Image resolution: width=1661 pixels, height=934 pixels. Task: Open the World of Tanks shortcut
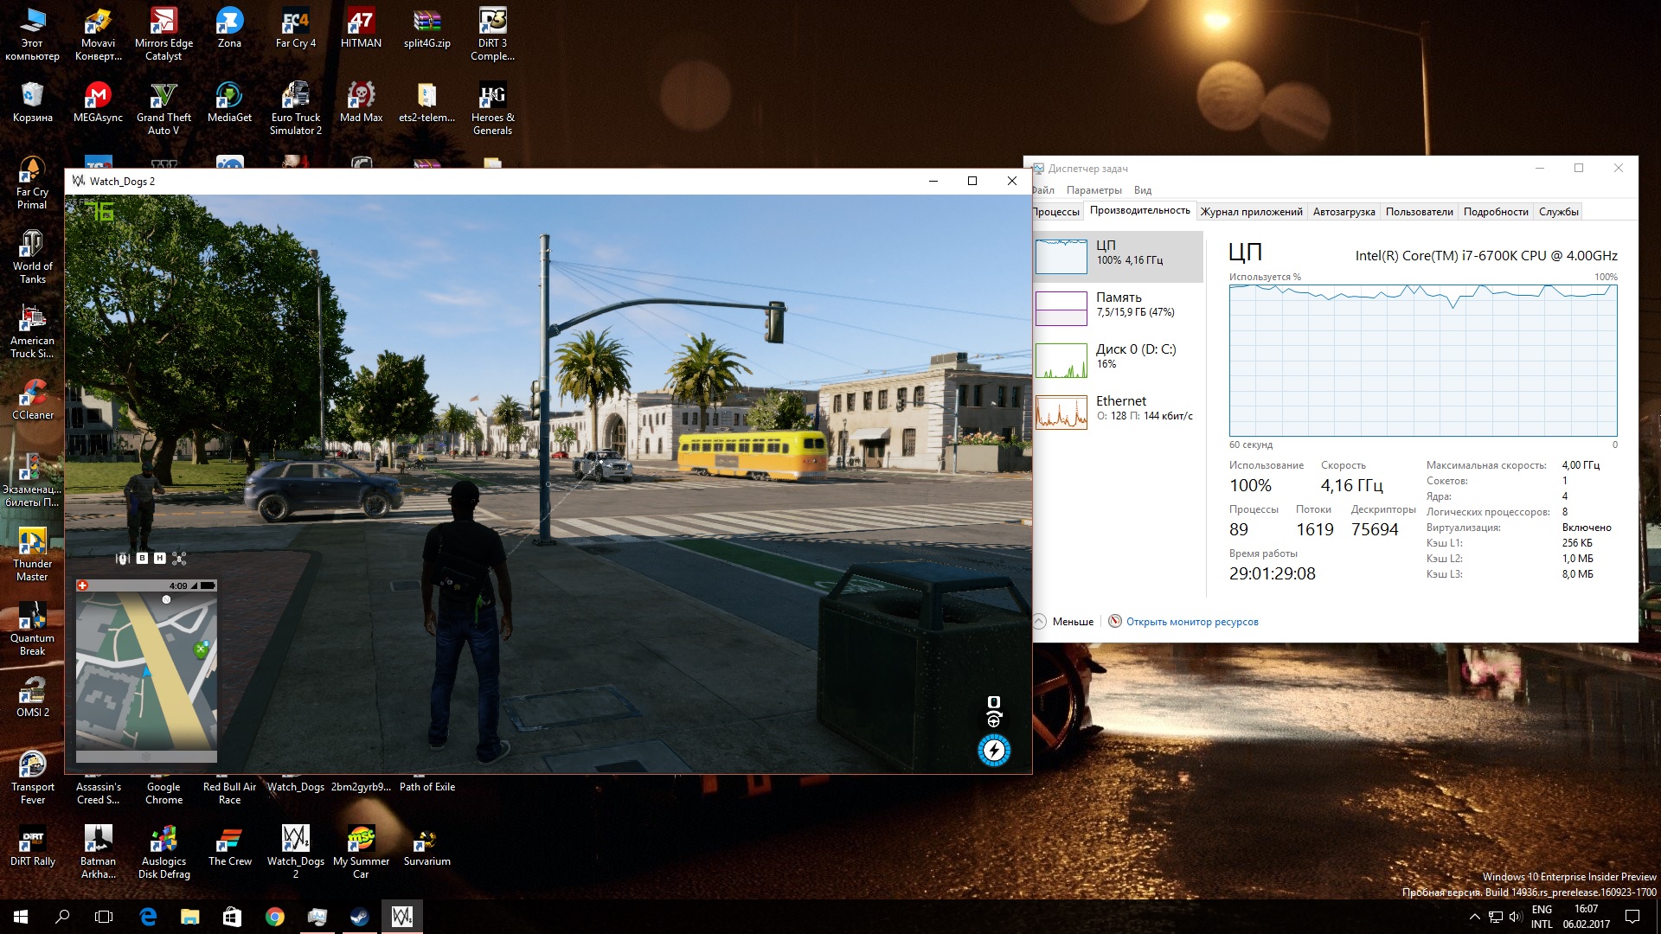coord(33,256)
